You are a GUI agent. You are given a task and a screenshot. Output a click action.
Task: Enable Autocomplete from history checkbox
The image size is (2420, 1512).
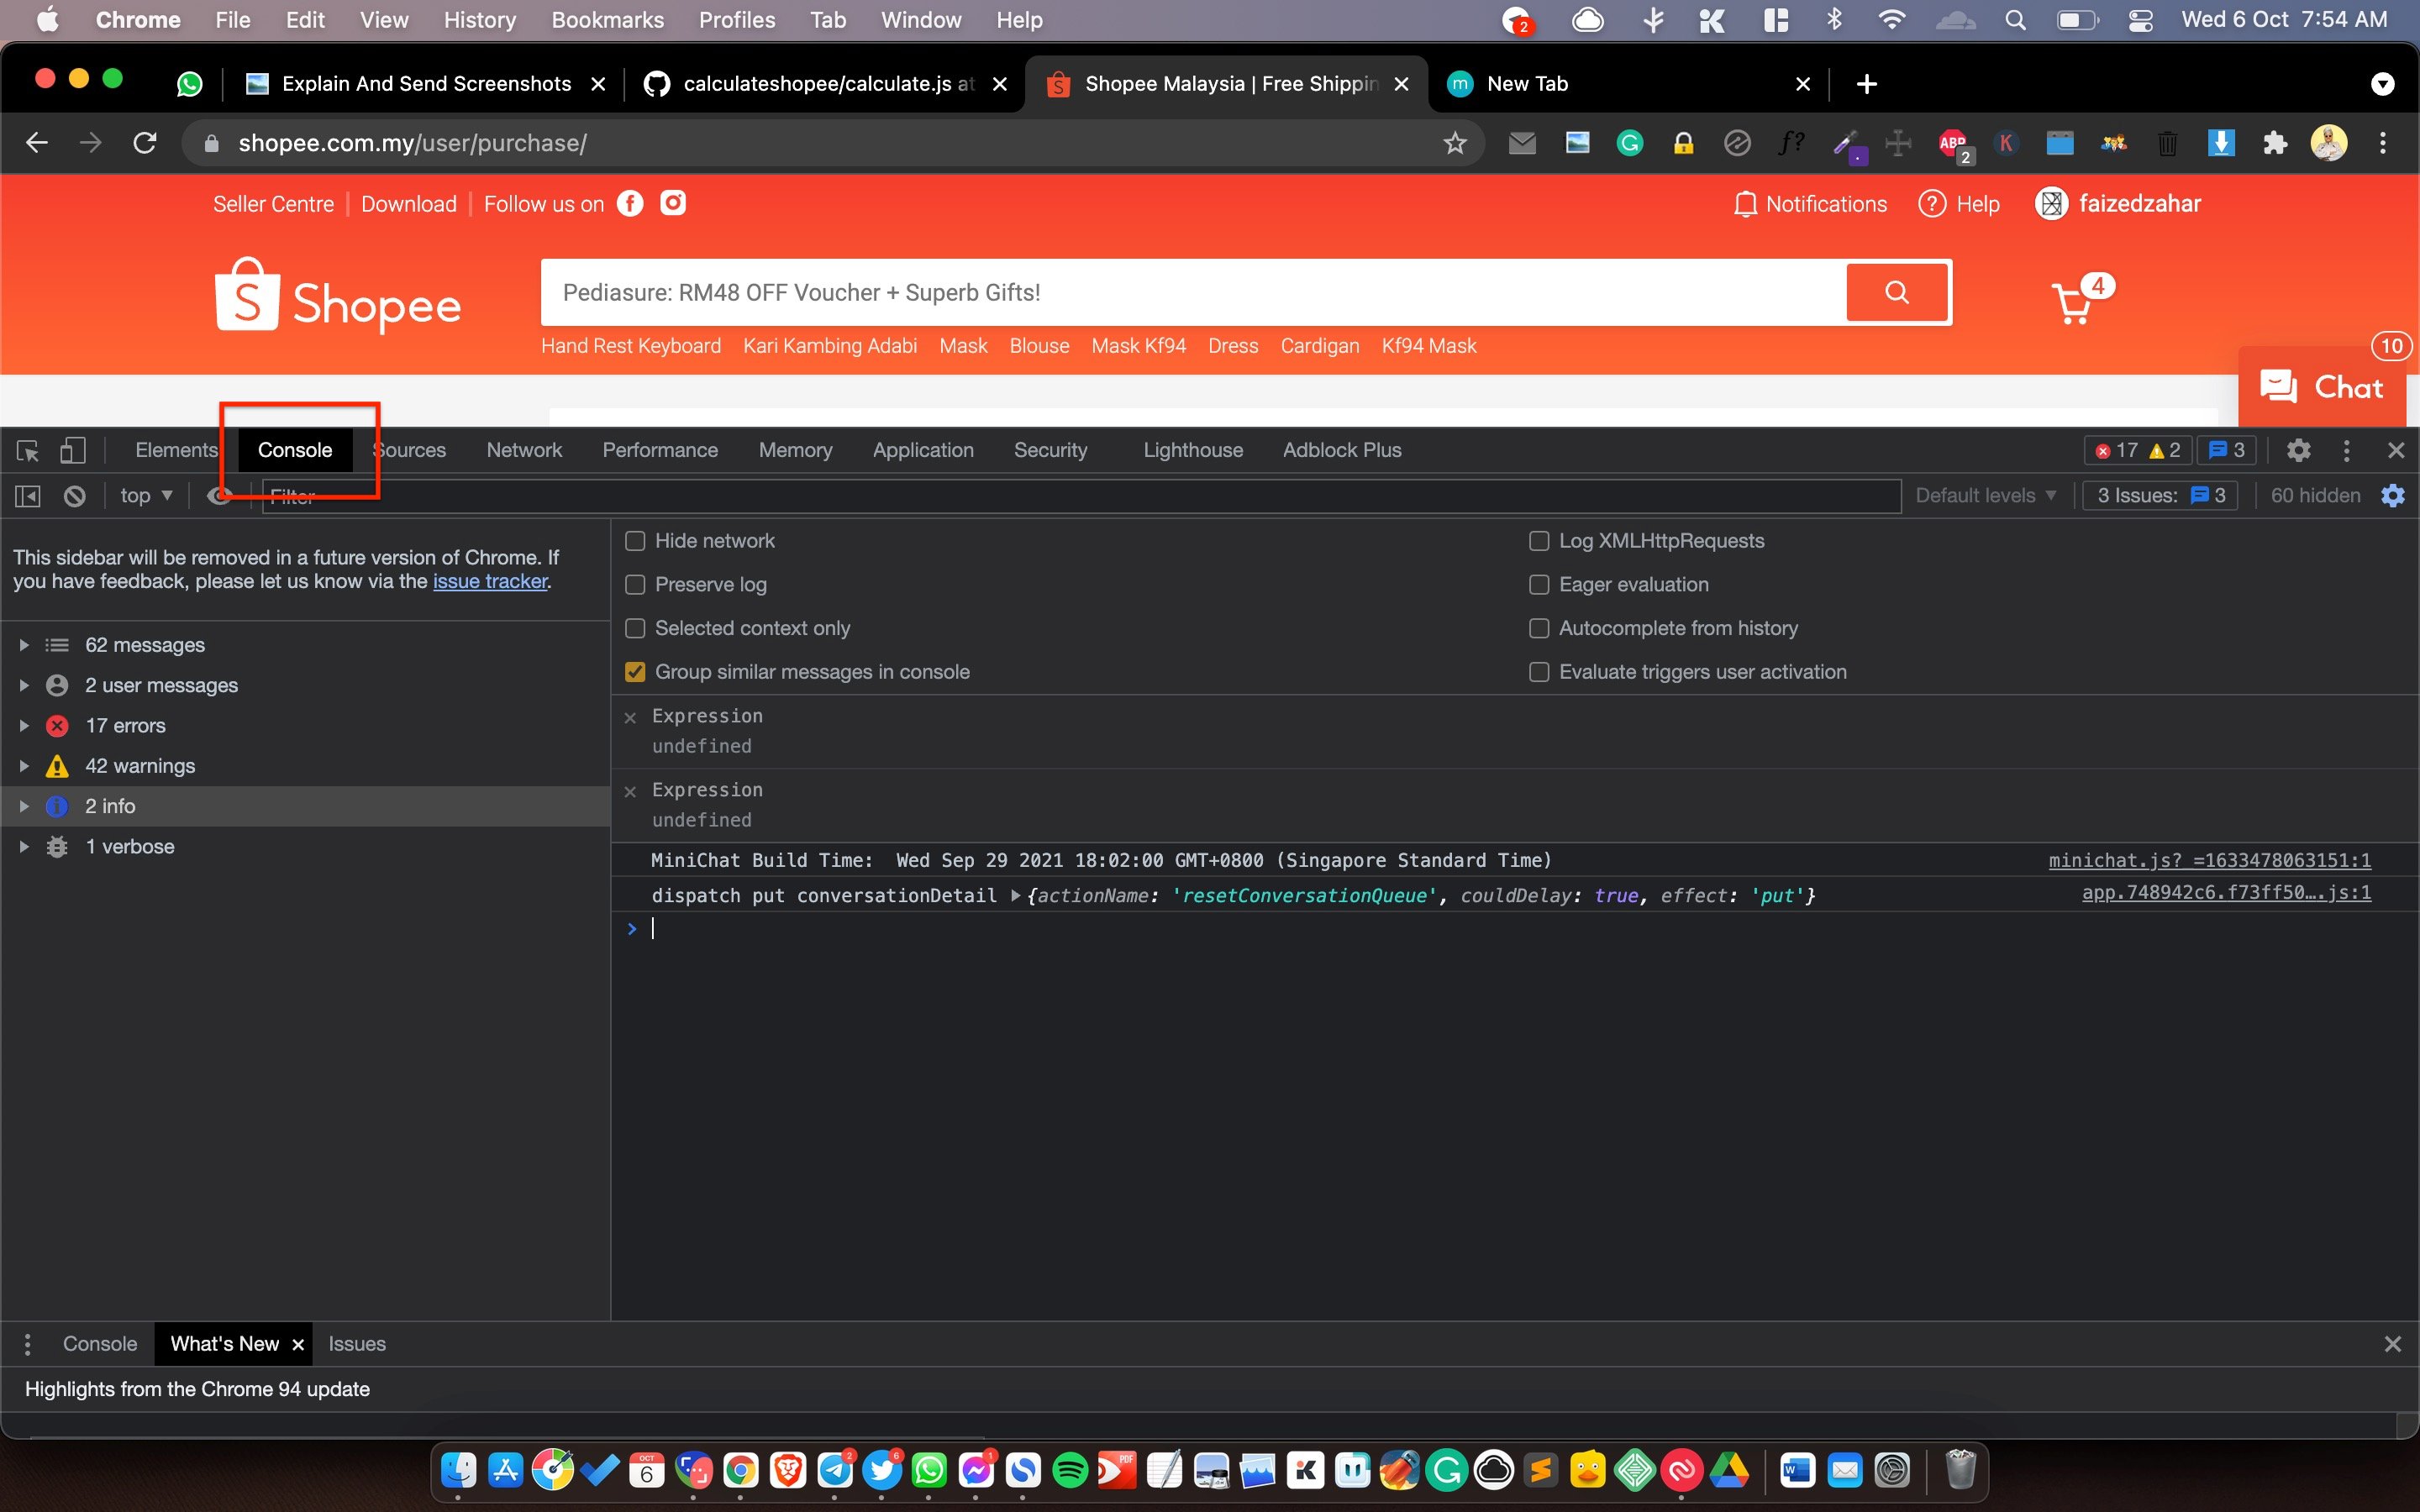(1539, 629)
